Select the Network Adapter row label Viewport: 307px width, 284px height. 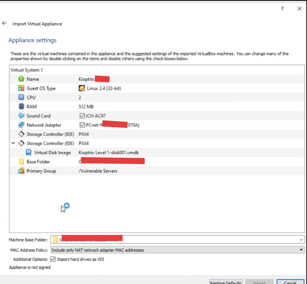coord(44,125)
